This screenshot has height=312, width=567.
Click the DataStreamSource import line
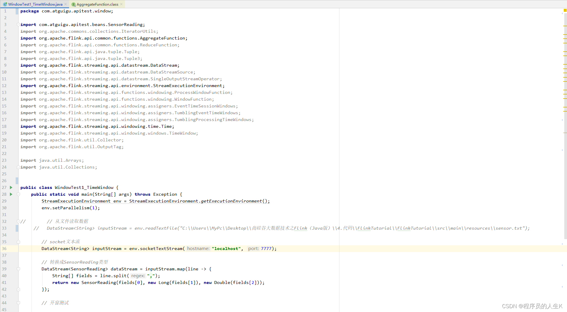pos(108,72)
